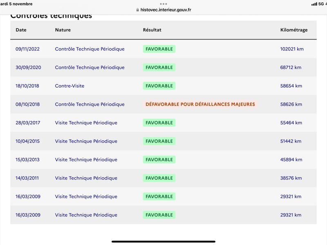Click the Résultat column header
The image size is (327, 245).
click(x=152, y=30)
